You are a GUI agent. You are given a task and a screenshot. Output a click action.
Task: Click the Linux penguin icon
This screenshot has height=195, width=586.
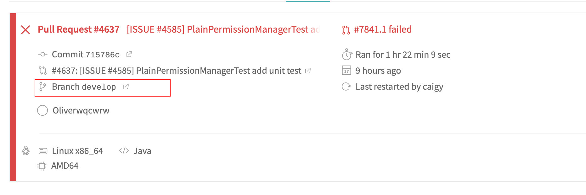pos(26,151)
